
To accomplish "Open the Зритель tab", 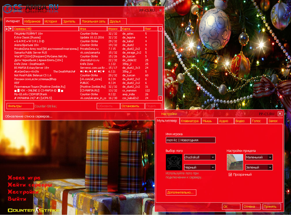I will (x=71, y=21).
